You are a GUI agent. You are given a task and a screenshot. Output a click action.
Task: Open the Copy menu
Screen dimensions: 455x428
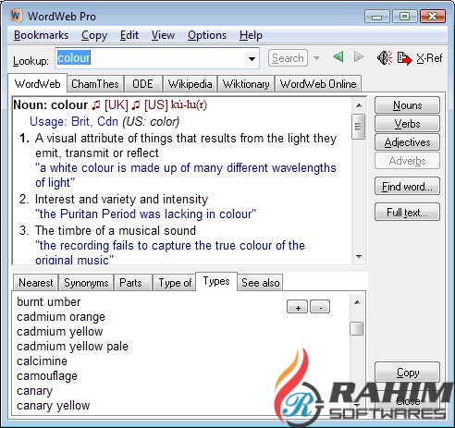point(94,35)
